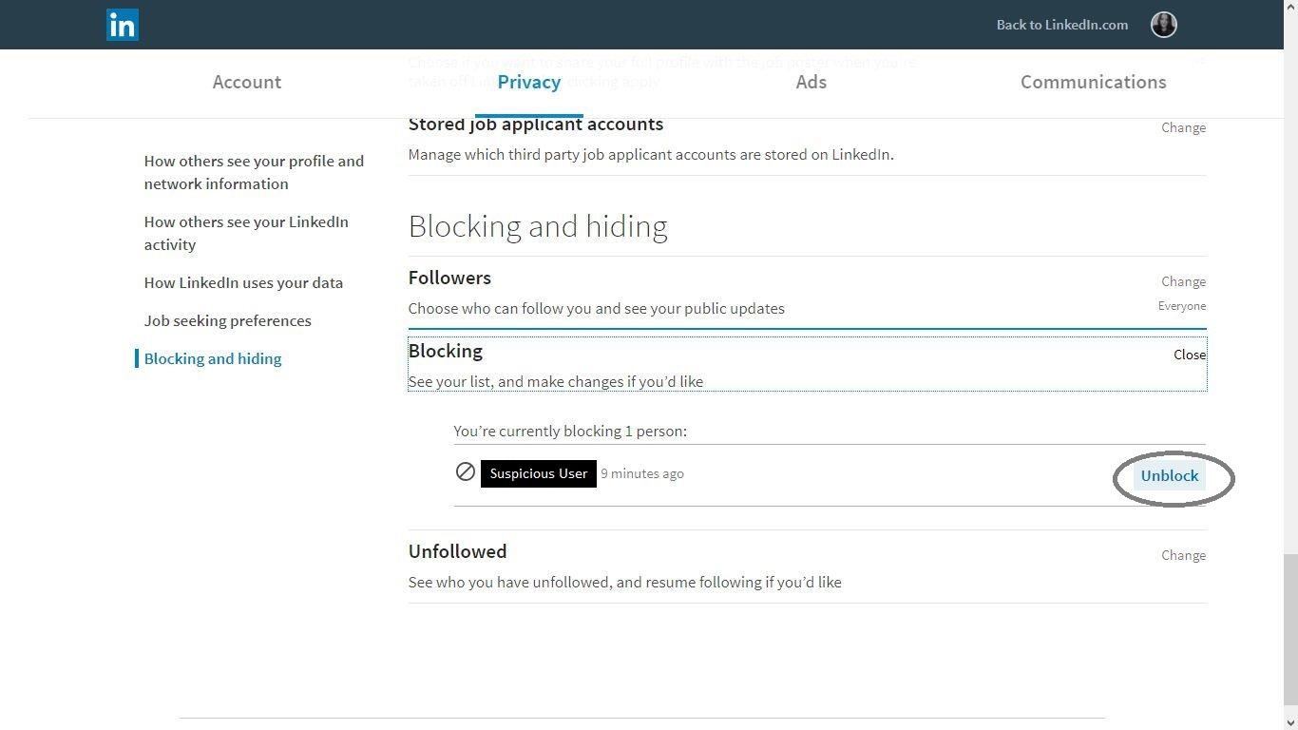Viewport: 1298px width, 730px height.
Task: Click the Stored job applicant accounts heading
Action: pos(536,124)
